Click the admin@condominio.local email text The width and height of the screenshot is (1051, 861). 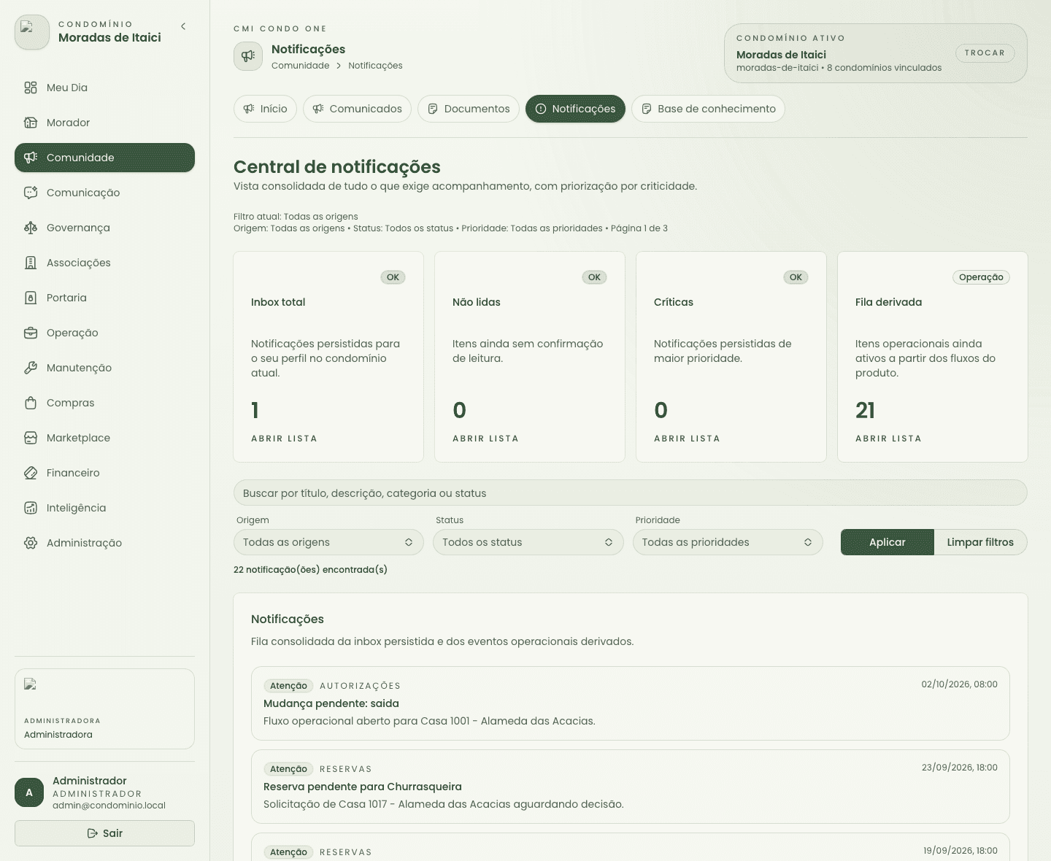[x=109, y=806]
